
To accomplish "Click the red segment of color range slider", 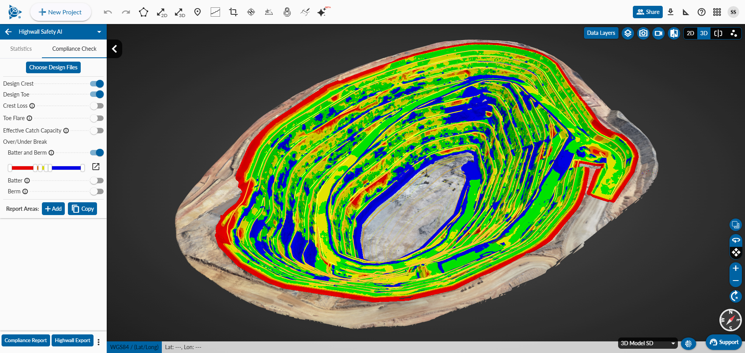I will click(x=23, y=168).
